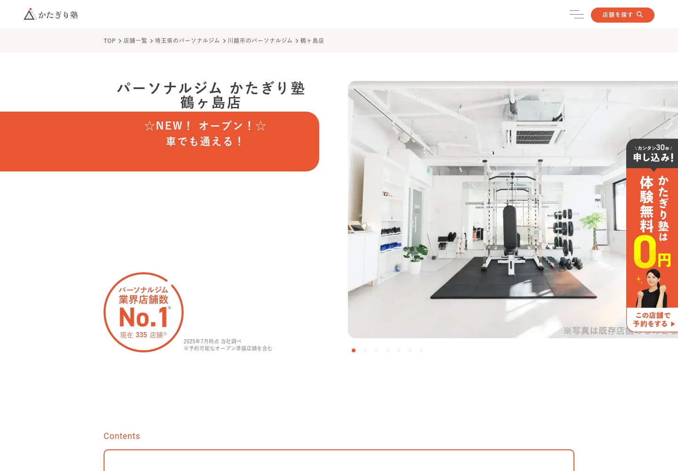The image size is (678, 471).
Task: Select the second carousel dot
Action: click(365, 350)
